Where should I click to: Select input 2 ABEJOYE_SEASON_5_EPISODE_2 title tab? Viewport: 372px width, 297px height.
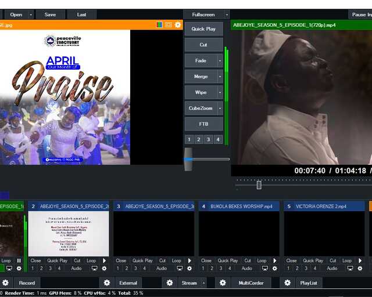(69, 207)
